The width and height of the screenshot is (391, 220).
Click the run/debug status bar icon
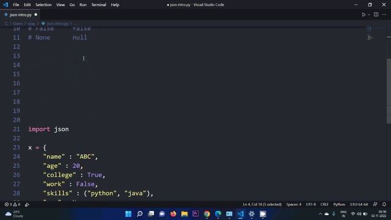click(27, 204)
